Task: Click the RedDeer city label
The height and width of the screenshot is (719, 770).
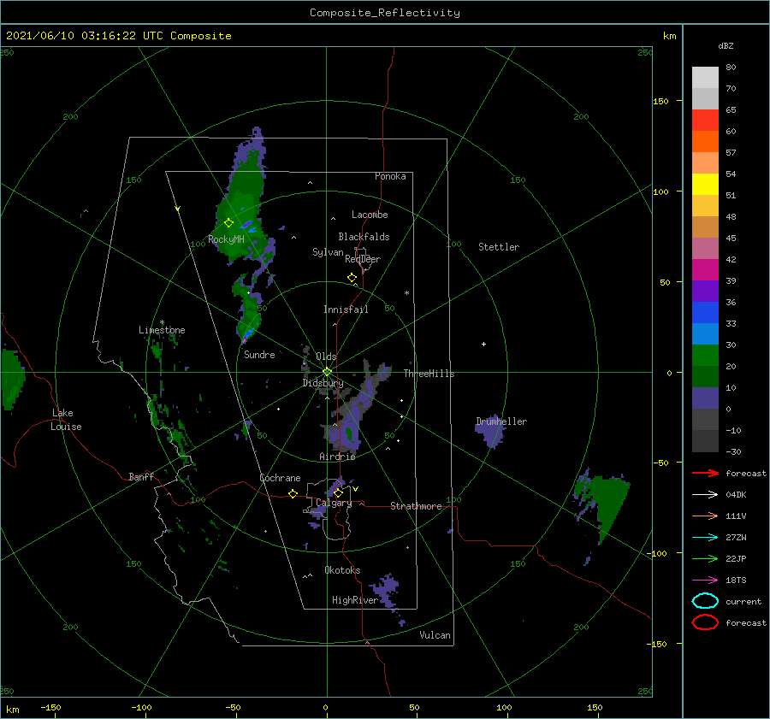Action: (x=363, y=259)
